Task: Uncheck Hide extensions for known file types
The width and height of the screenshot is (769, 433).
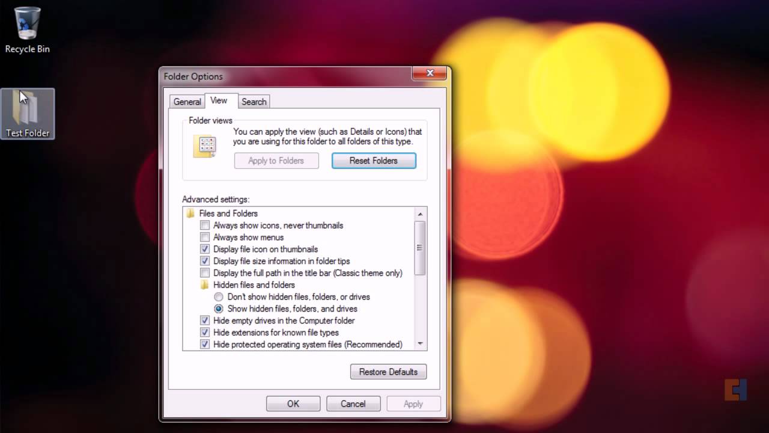Action: pyautogui.click(x=205, y=333)
